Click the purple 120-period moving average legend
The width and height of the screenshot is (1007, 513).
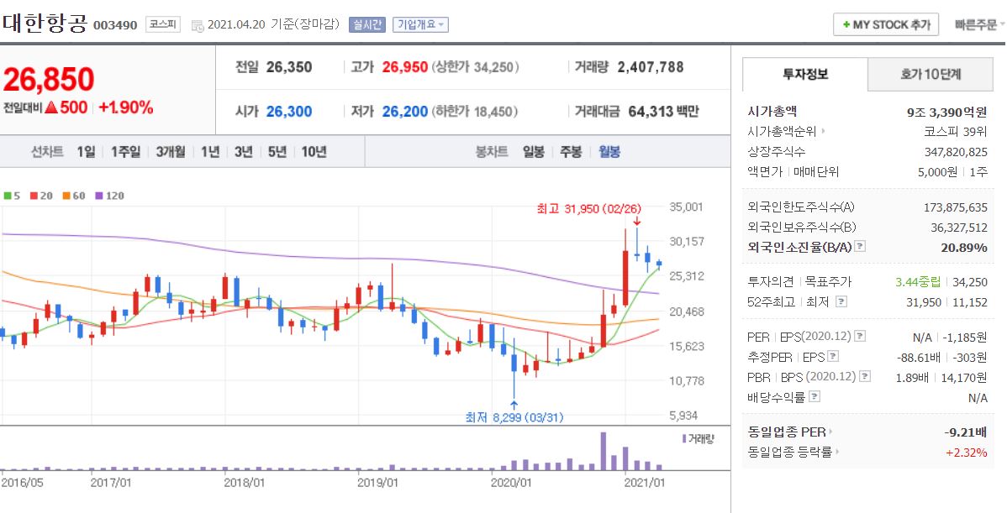[109, 196]
